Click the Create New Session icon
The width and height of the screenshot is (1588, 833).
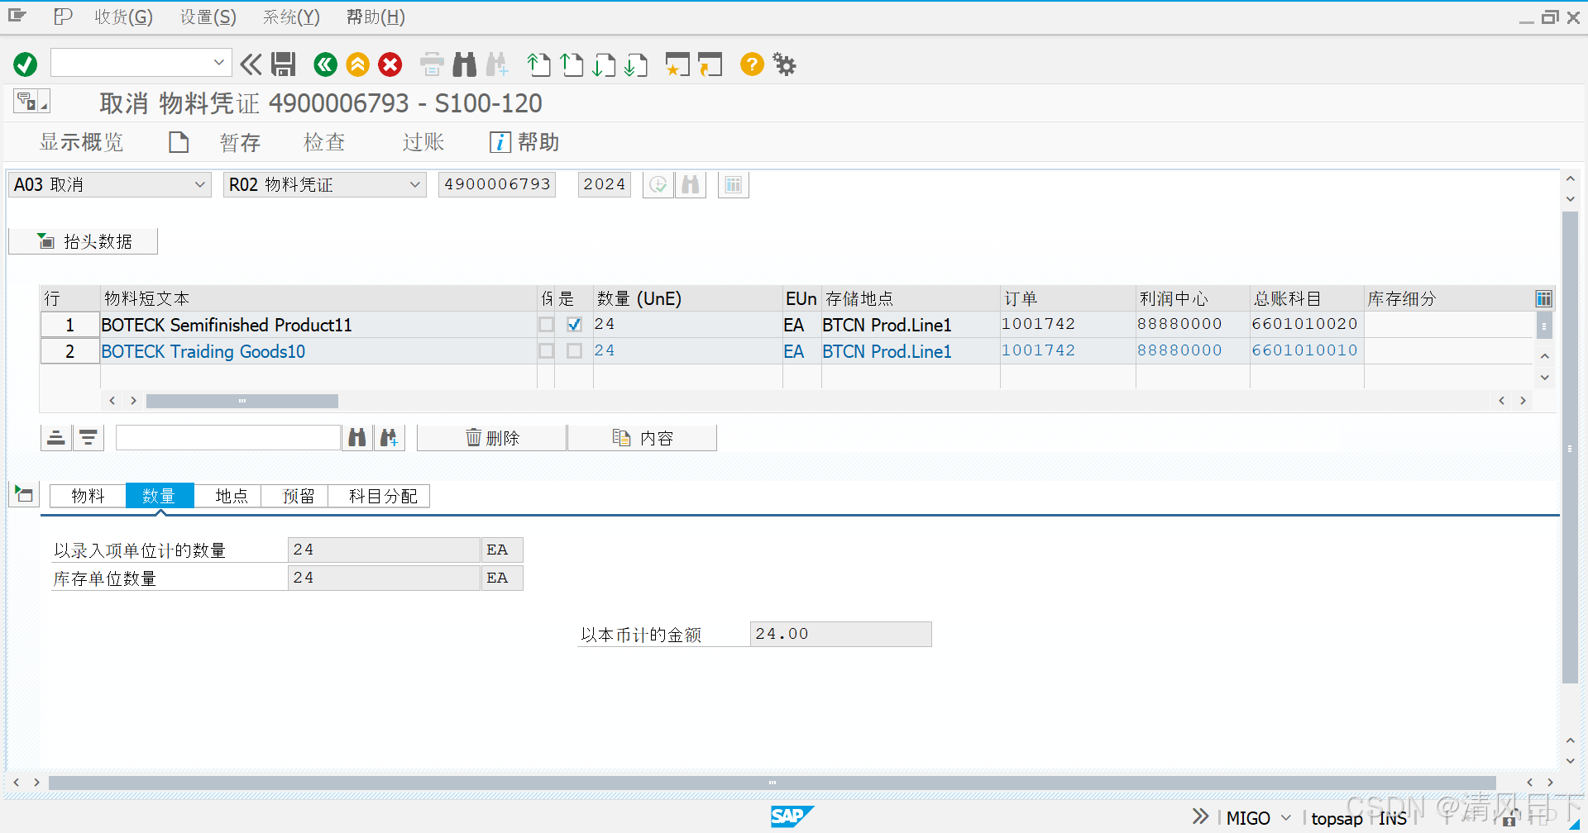point(677,64)
